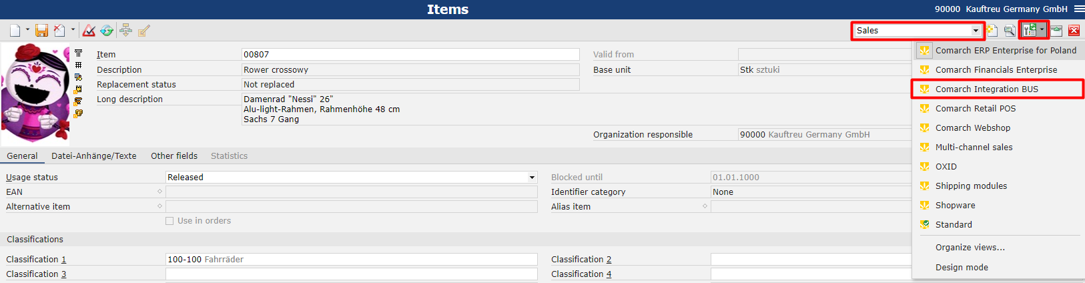Image resolution: width=1085 pixels, height=283 pixels.
Task: Open Organize views... option
Action: (x=970, y=248)
